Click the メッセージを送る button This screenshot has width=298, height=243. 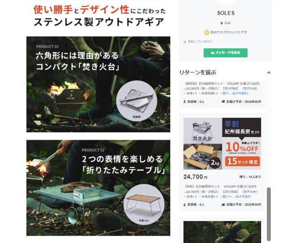tap(226, 53)
